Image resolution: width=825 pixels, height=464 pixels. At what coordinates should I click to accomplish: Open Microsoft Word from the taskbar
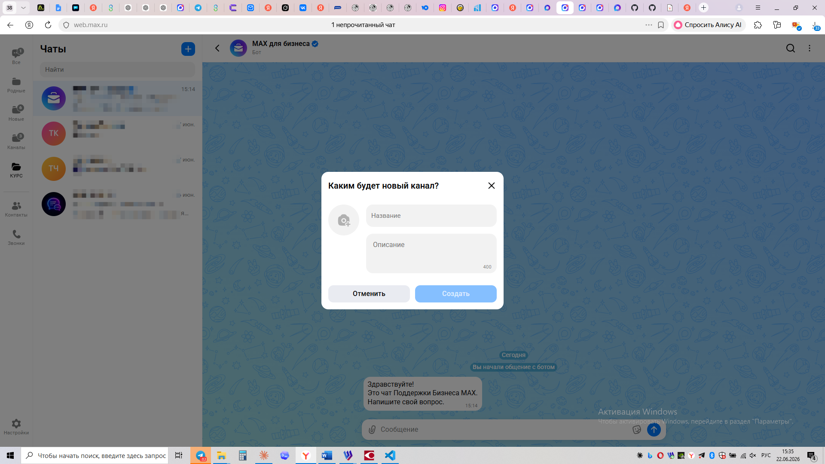[x=327, y=455]
